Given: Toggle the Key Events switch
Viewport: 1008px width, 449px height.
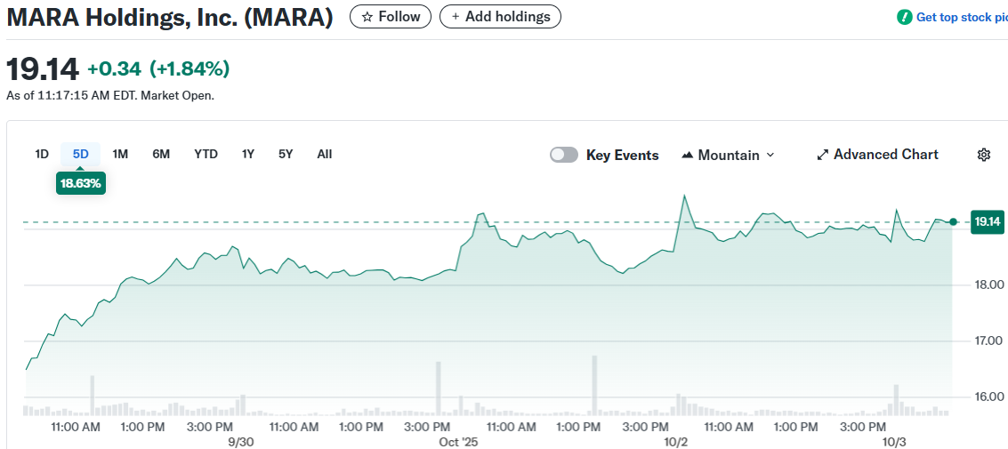Looking at the screenshot, I should click(564, 155).
